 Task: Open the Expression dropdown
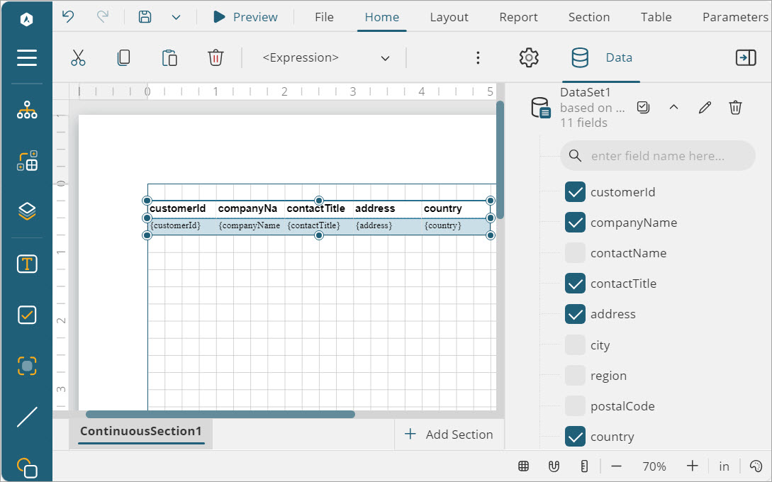pyautogui.click(x=325, y=57)
